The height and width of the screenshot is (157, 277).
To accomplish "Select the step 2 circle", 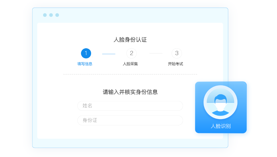I will click(x=131, y=53).
